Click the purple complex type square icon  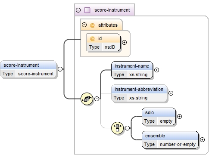(87, 10)
